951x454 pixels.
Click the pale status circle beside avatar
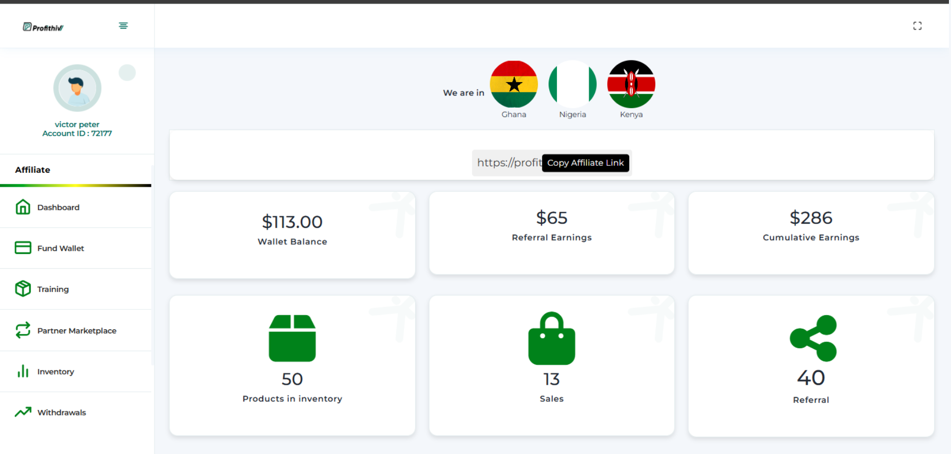[x=127, y=73]
